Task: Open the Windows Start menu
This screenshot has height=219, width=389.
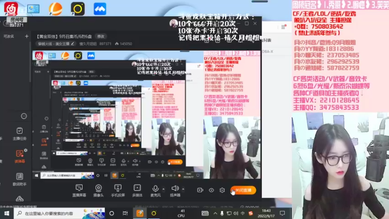Action: point(7,213)
